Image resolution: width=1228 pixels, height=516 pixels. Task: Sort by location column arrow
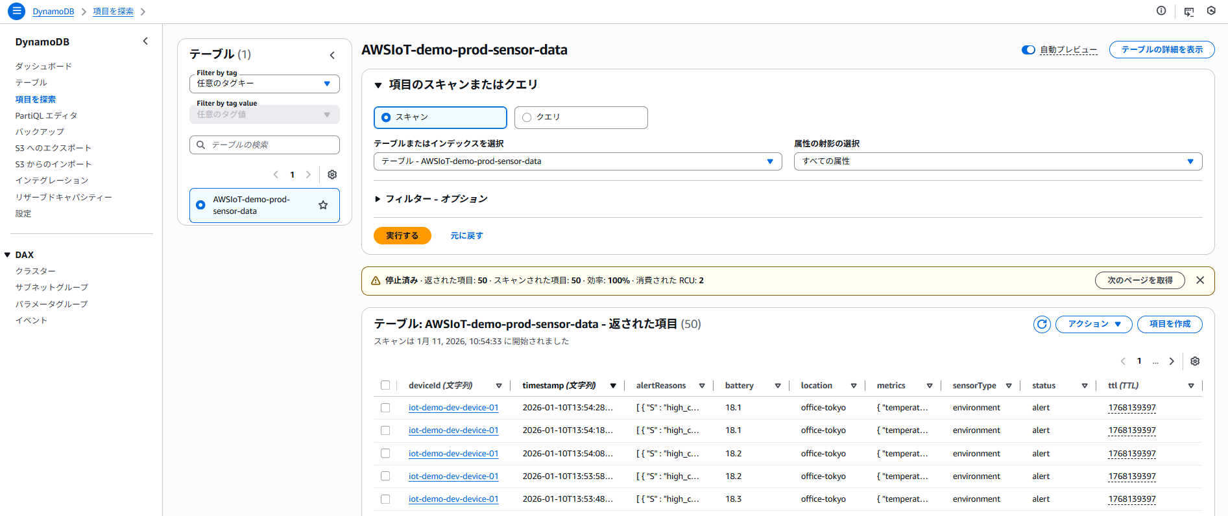854,386
